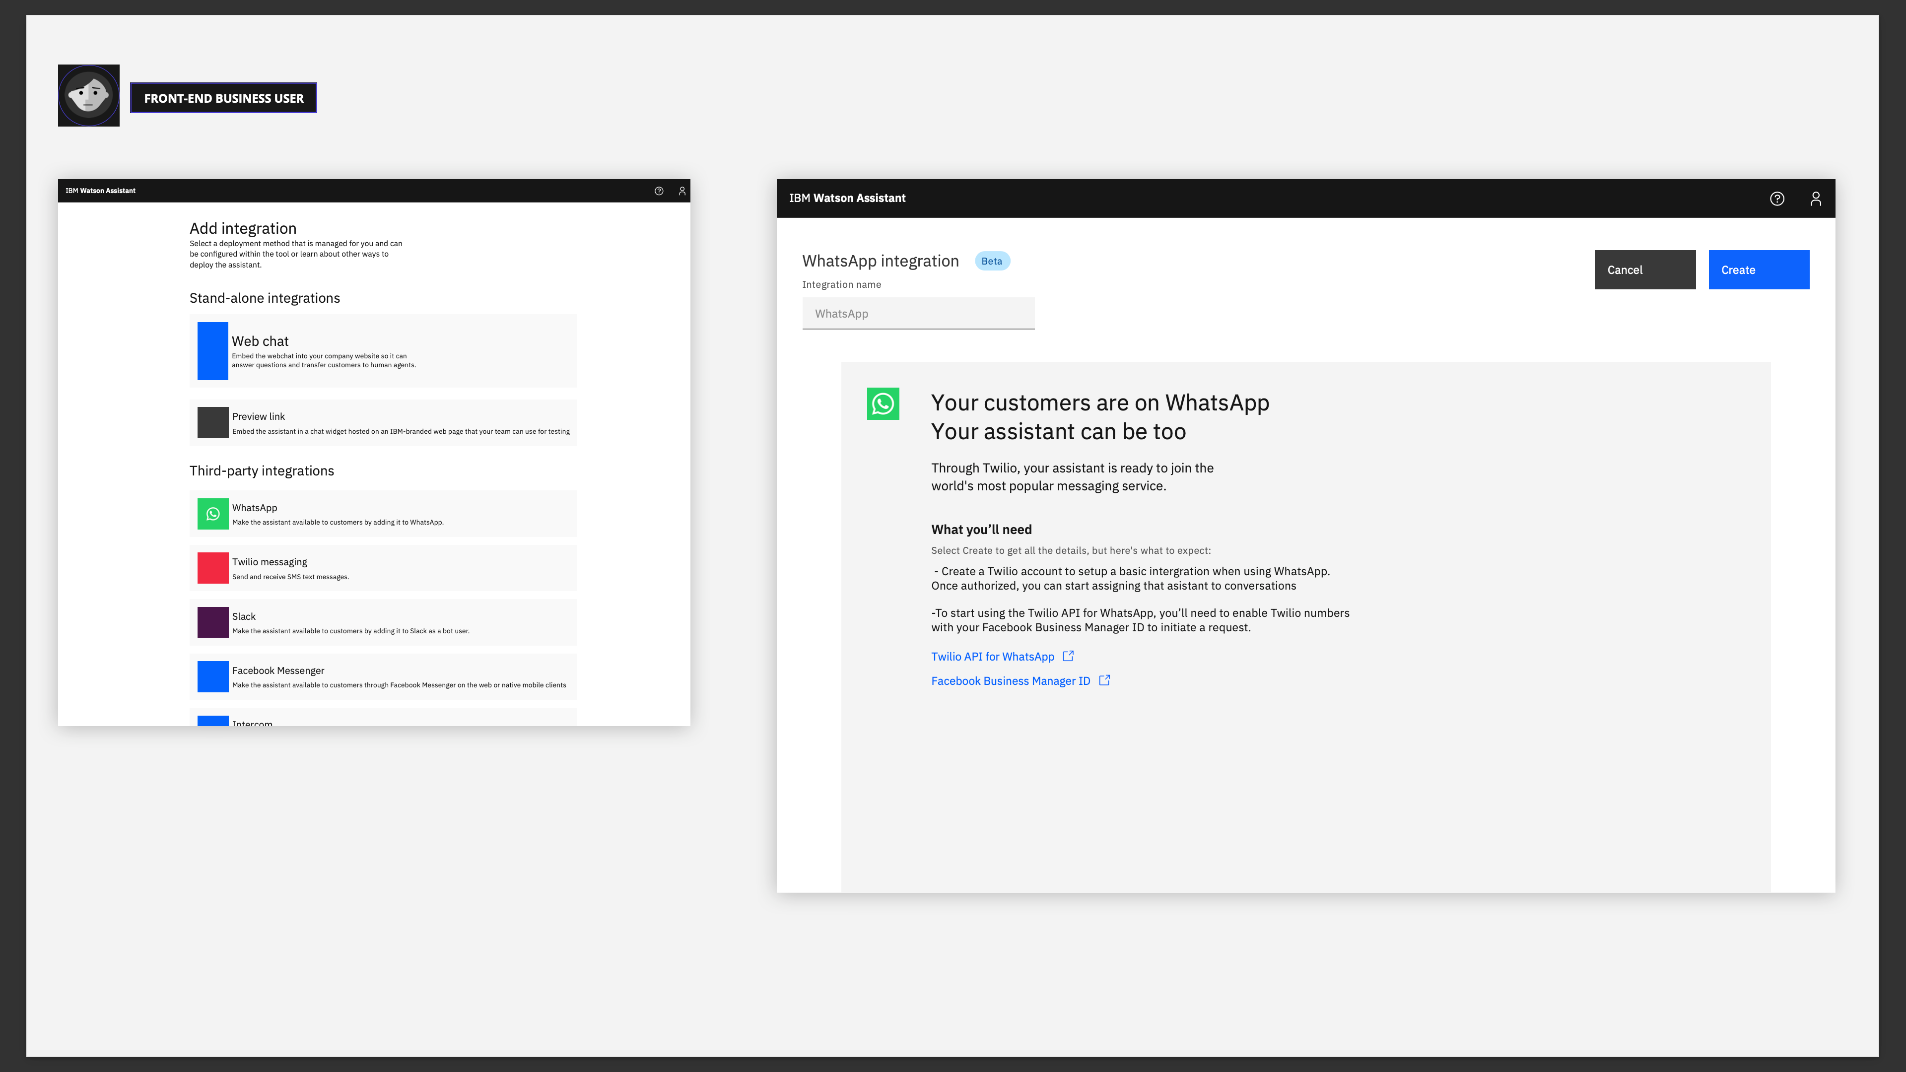The width and height of the screenshot is (1906, 1072).
Task: Click external link icon beside Facebook Business Manager ID
Action: tap(1105, 680)
